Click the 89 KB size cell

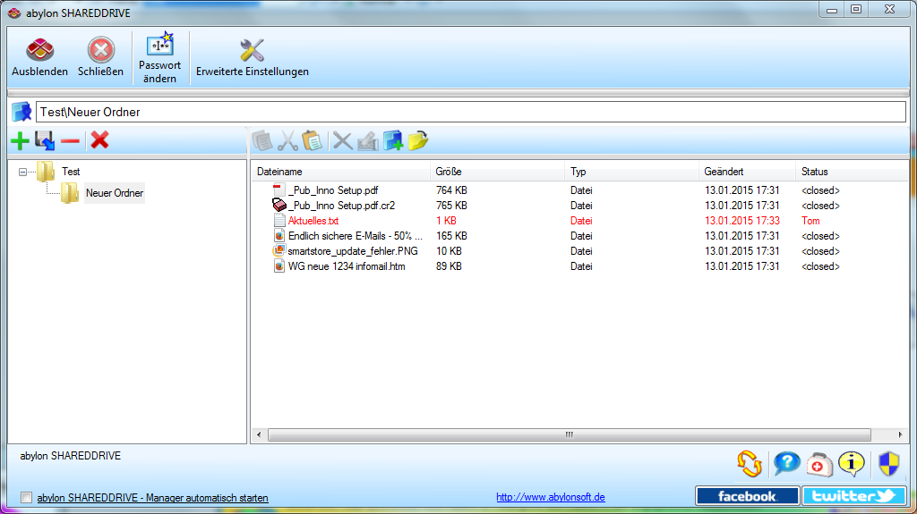click(449, 265)
